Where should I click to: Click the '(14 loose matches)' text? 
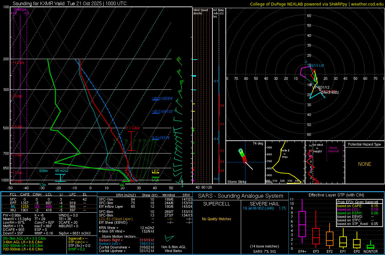(x=264, y=246)
